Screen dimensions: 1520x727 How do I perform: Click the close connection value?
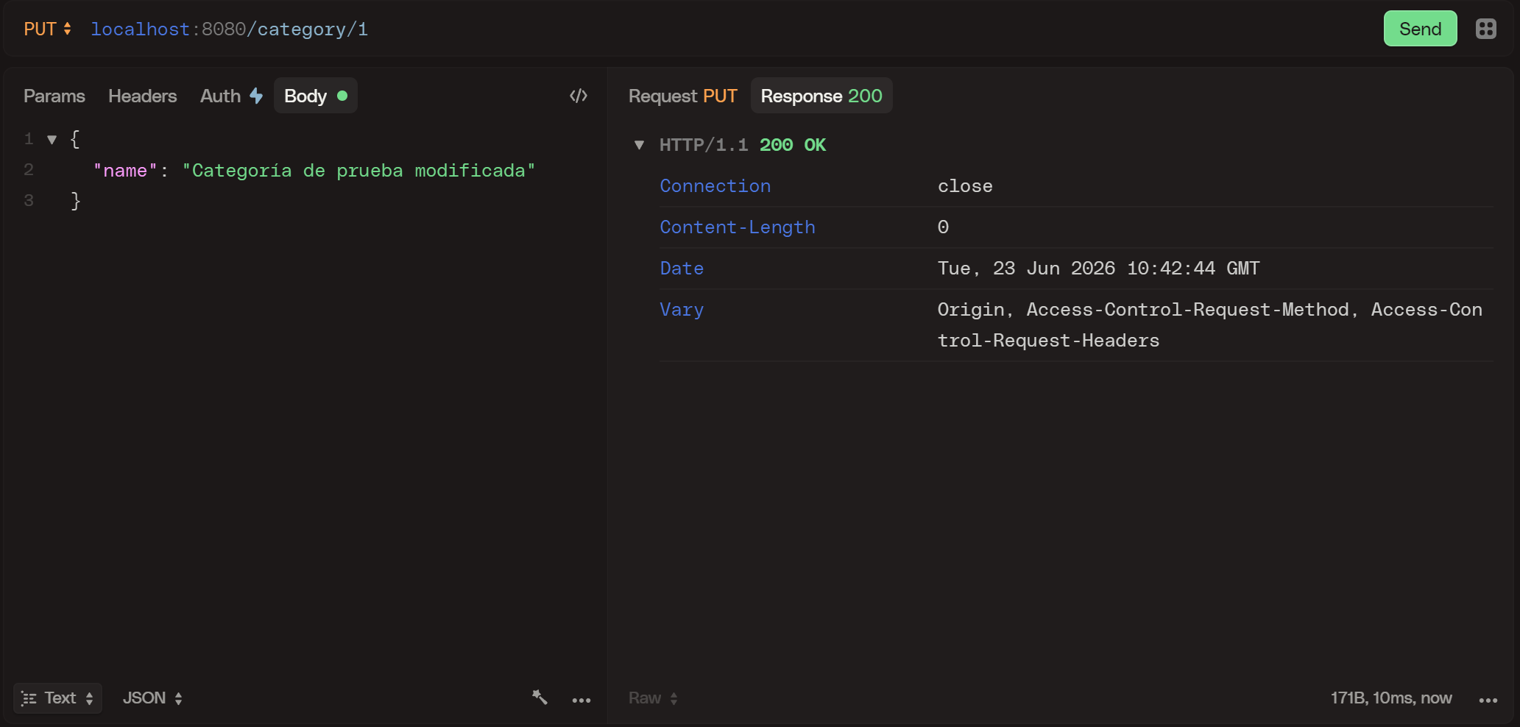click(965, 186)
